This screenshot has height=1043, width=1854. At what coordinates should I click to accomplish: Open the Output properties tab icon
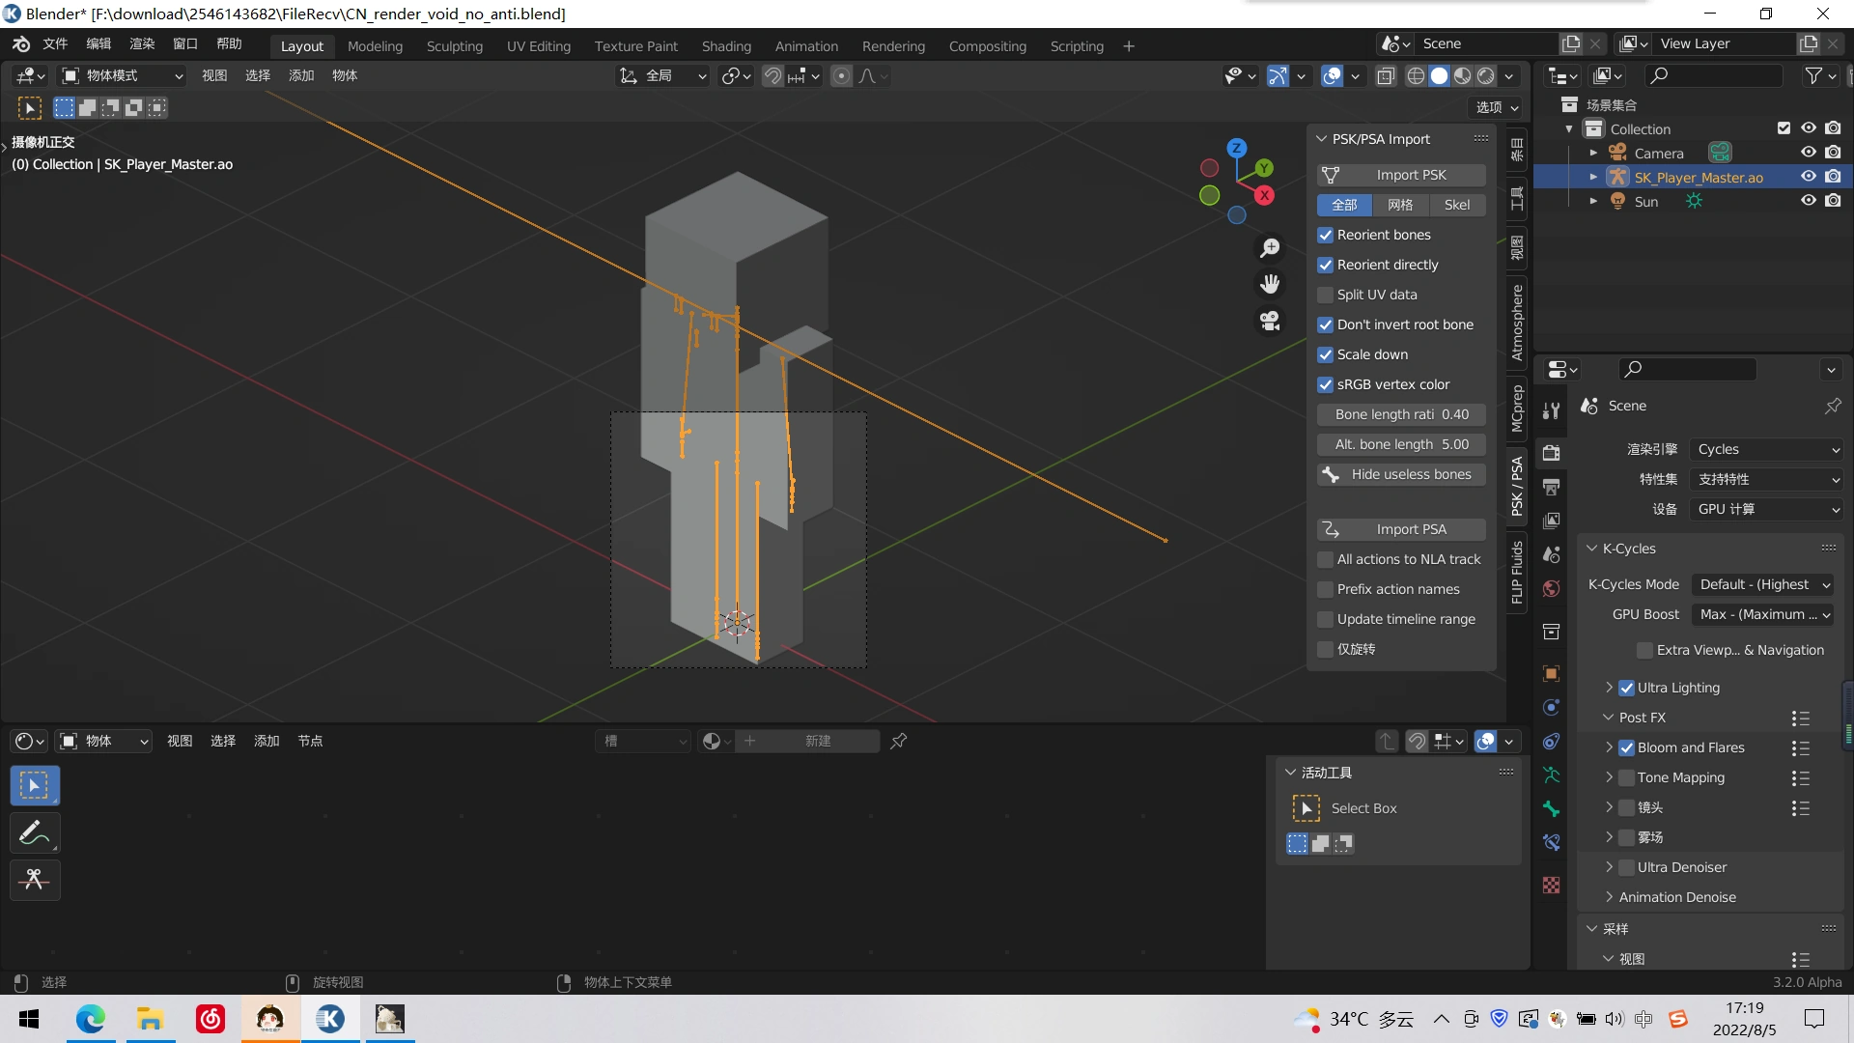point(1551,487)
